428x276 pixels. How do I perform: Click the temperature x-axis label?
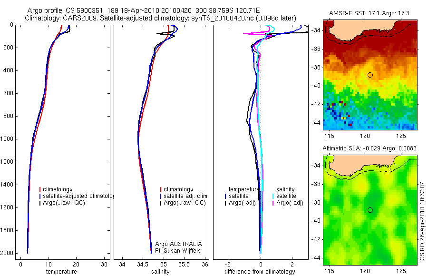[61, 272]
